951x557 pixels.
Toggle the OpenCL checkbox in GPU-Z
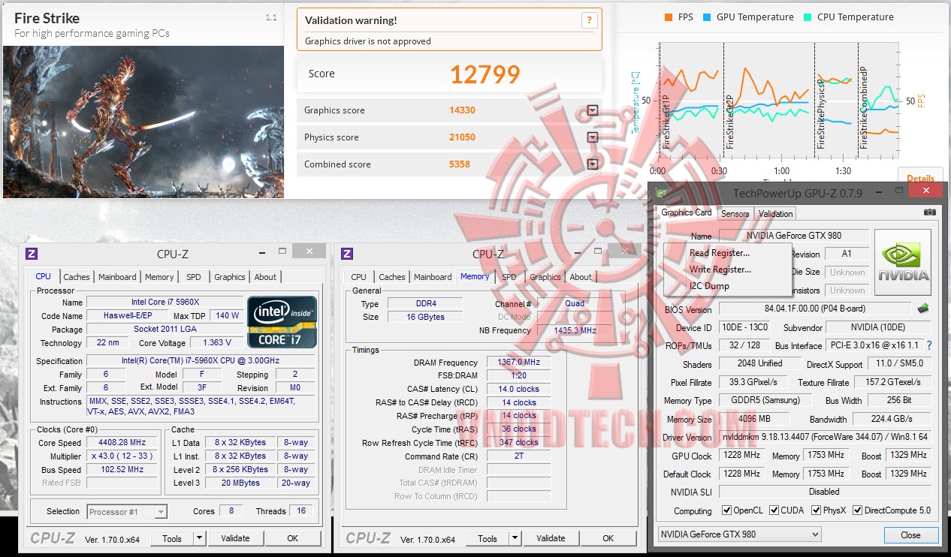coord(726,510)
